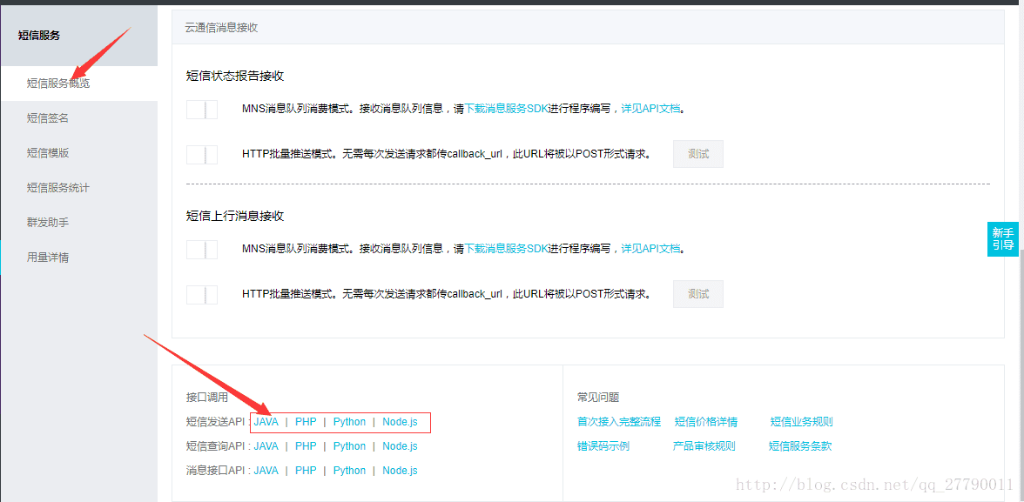Open 首次接入完整流程 FAQ link

point(618,422)
